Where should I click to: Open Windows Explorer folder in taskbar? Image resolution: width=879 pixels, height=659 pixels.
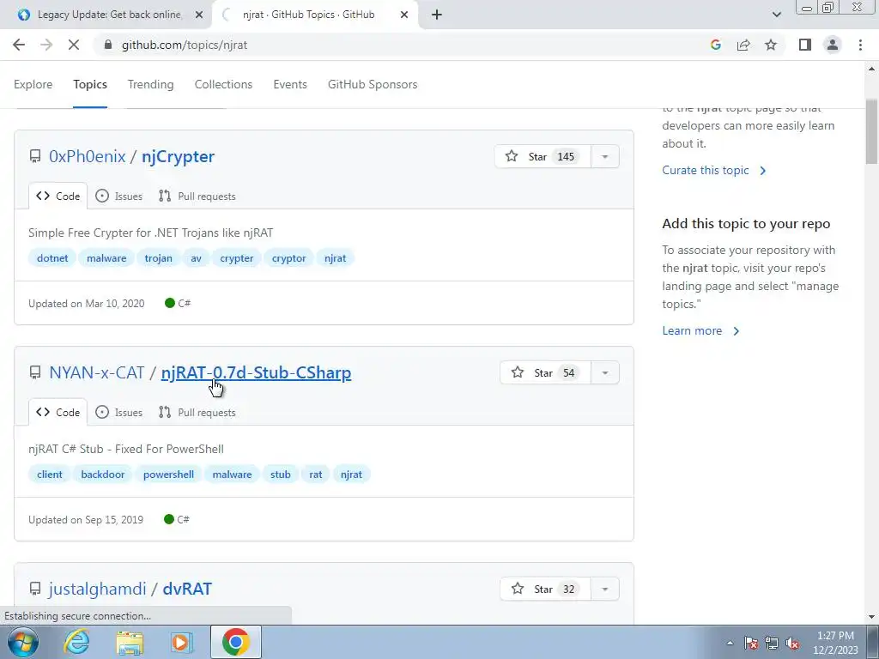(x=130, y=642)
